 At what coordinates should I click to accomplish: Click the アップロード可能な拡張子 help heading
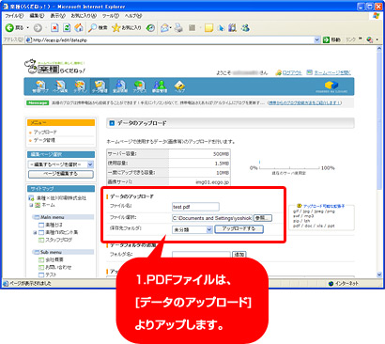(324, 206)
